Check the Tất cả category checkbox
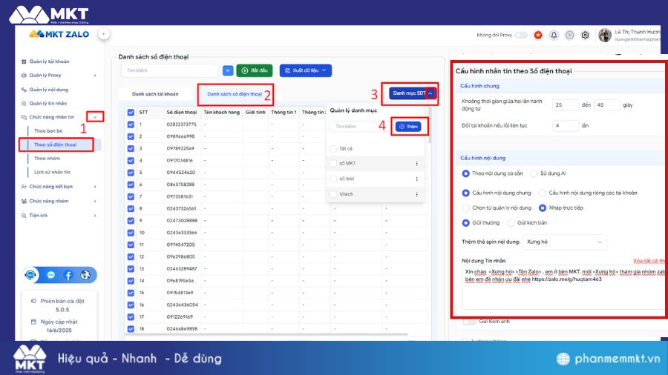This screenshot has width=668, height=375. click(x=333, y=149)
